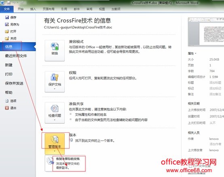The width and height of the screenshot is (224, 177).
Task: Click the quick access Undo icon
Action: 14,2
